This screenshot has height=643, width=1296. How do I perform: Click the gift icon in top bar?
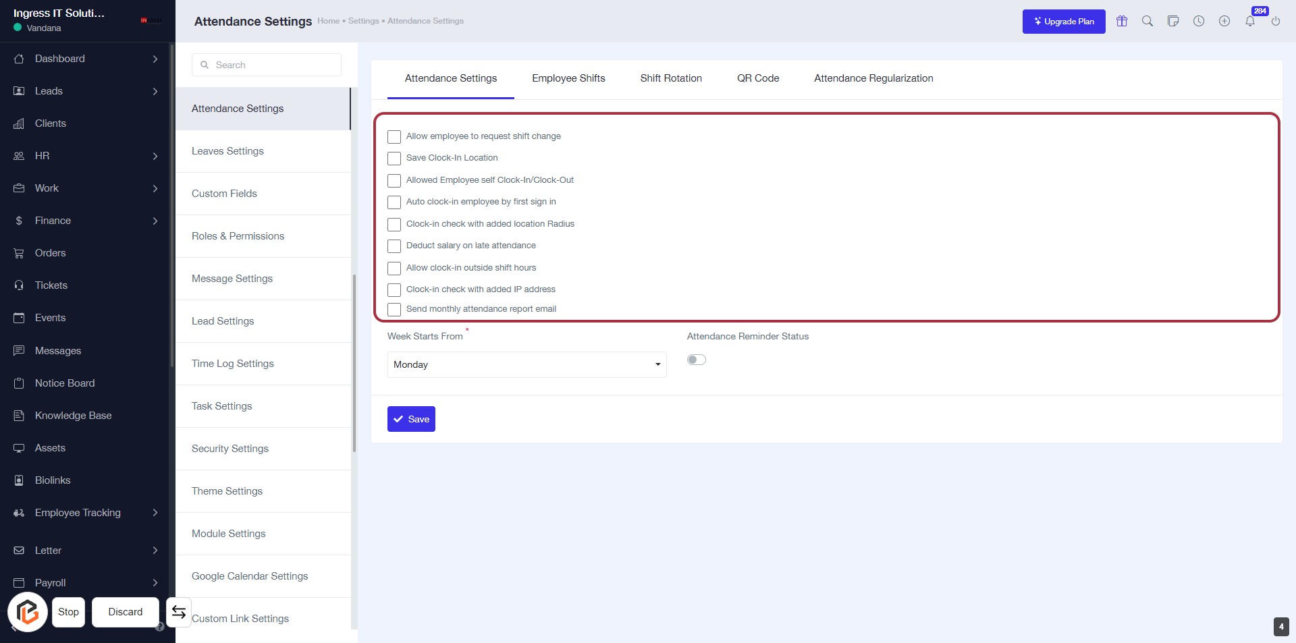(1122, 21)
